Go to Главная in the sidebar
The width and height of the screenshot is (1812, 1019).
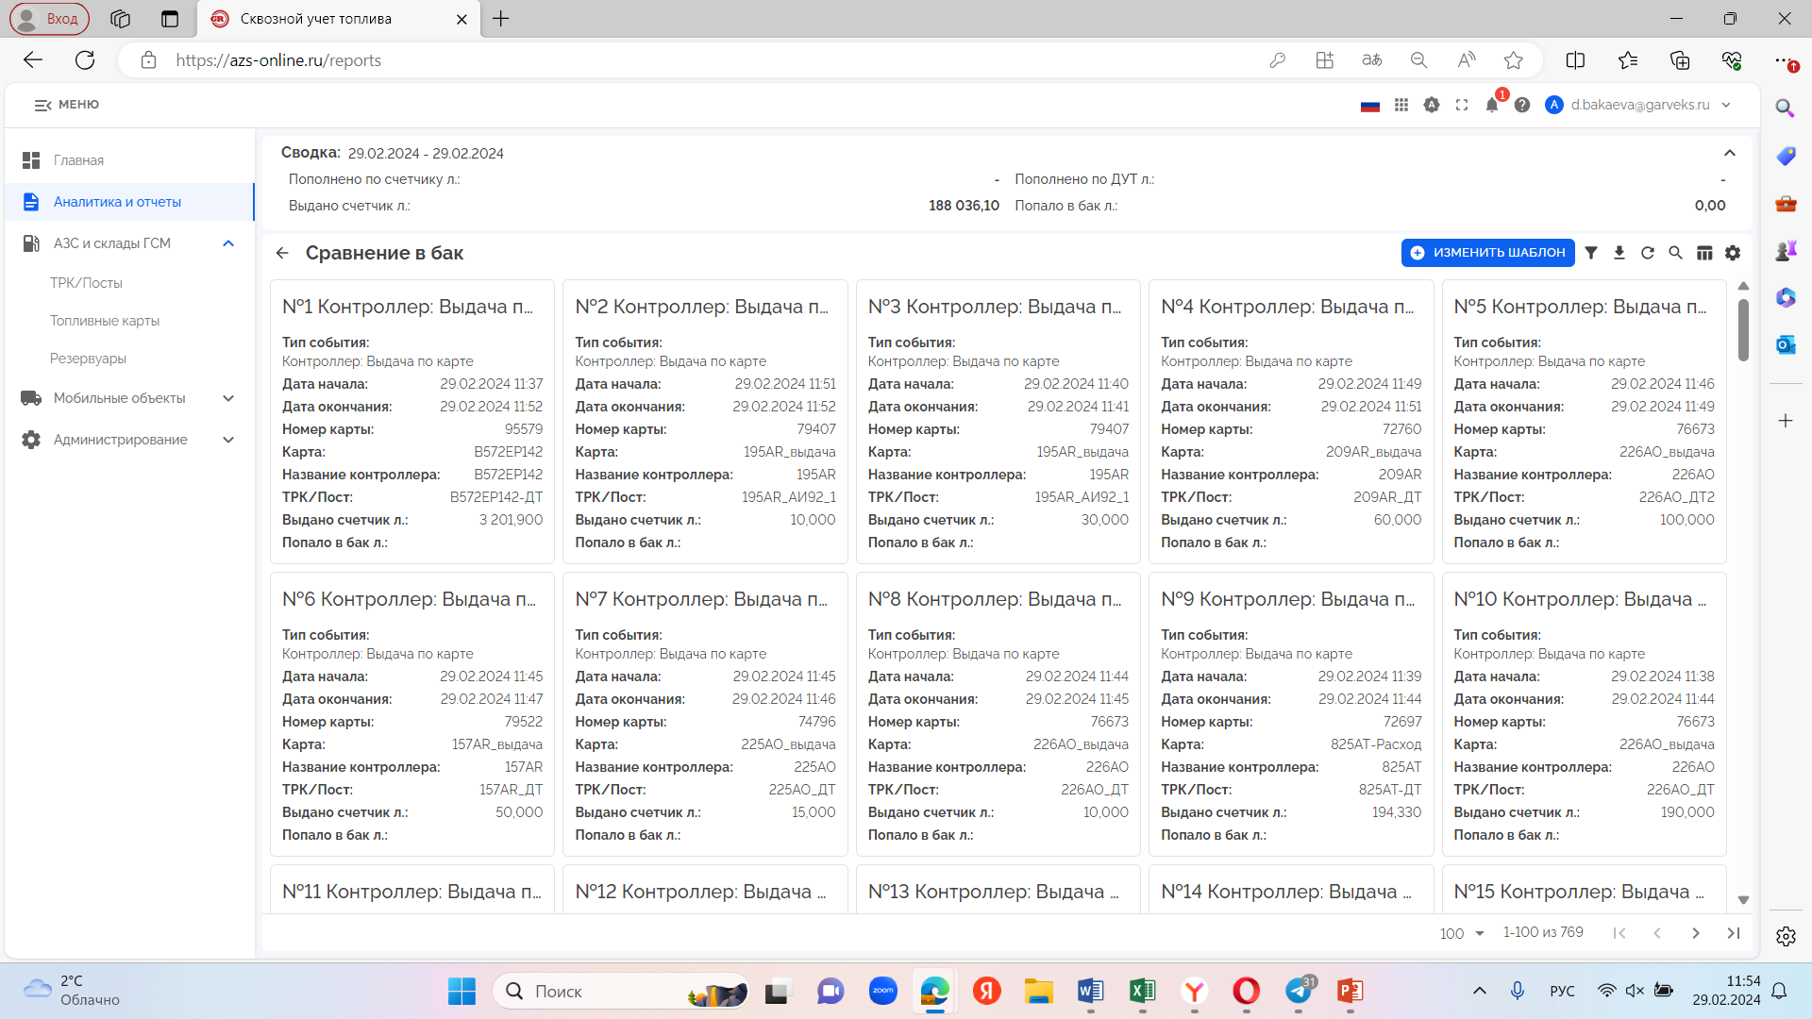[x=78, y=160]
